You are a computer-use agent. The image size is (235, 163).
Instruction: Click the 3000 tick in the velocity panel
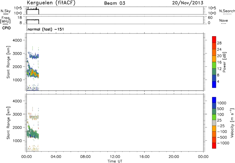pyautogui.click(x=17, y=114)
